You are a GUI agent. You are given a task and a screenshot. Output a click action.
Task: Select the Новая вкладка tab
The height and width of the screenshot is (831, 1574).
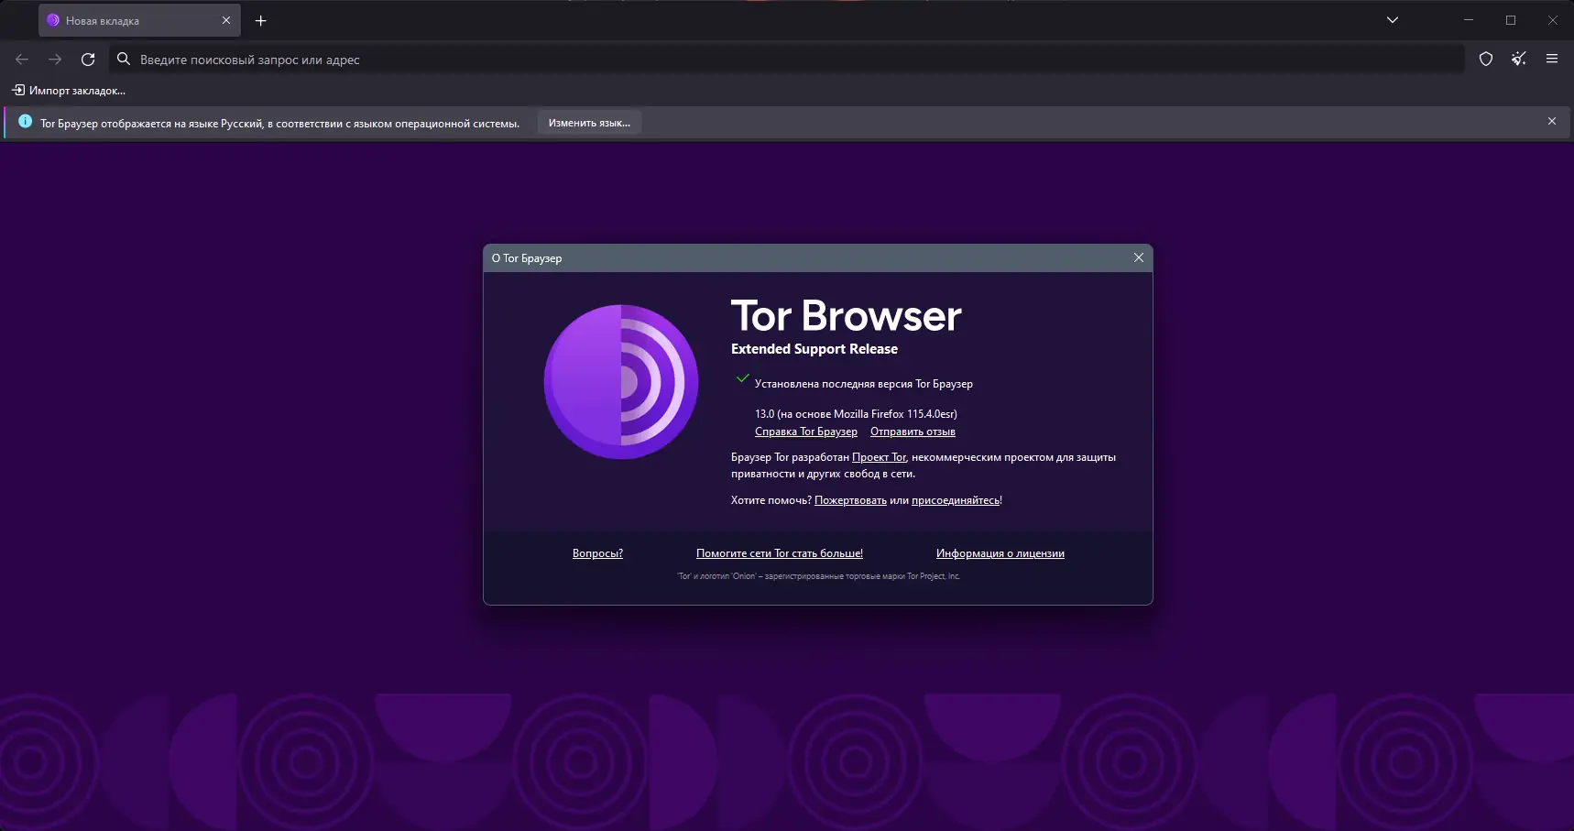click(x=139, y=20)
